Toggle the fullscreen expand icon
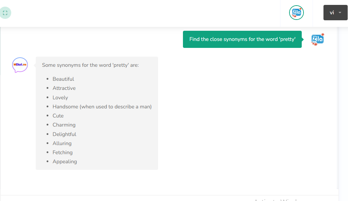 pos(5,13)
